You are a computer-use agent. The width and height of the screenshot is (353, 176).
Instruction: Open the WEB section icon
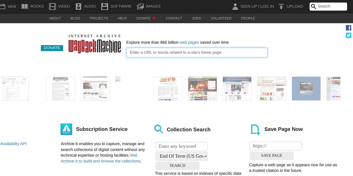click(x=3, y=6)
